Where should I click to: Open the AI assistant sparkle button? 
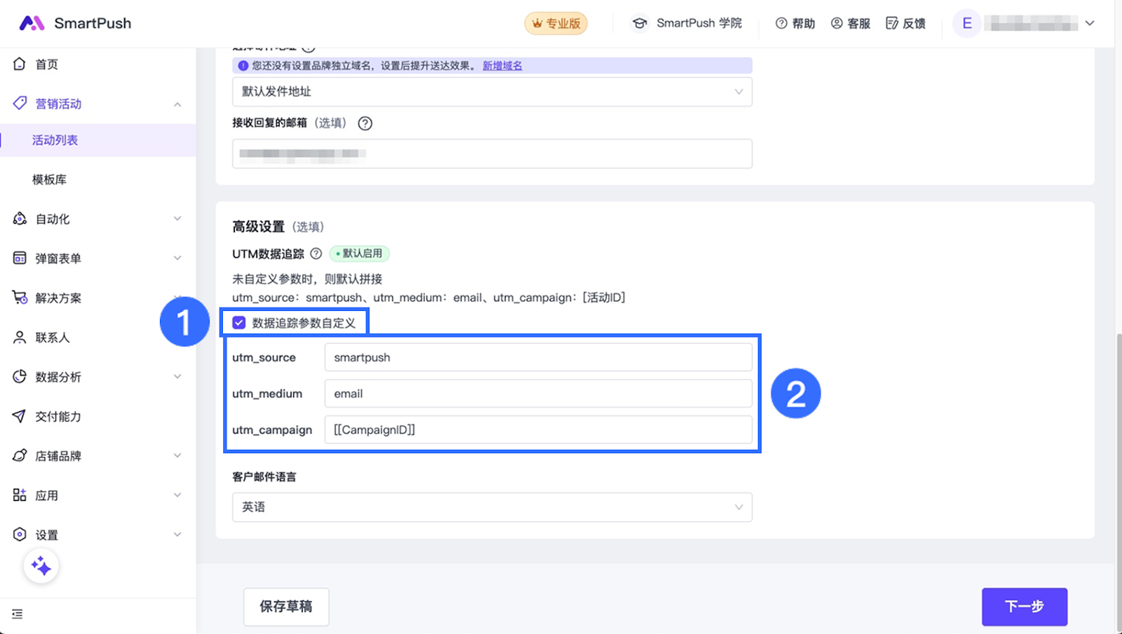click(x=41, y=566)
